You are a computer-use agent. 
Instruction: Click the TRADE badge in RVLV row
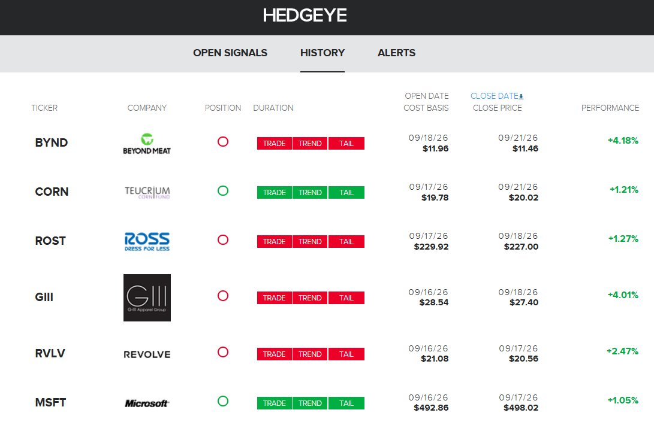(x=274, y=354)
